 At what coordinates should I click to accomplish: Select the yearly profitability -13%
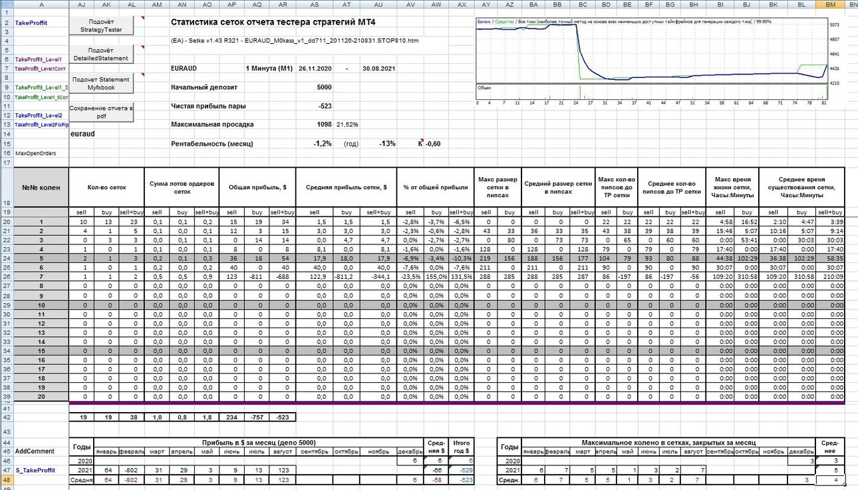point(387,144)
